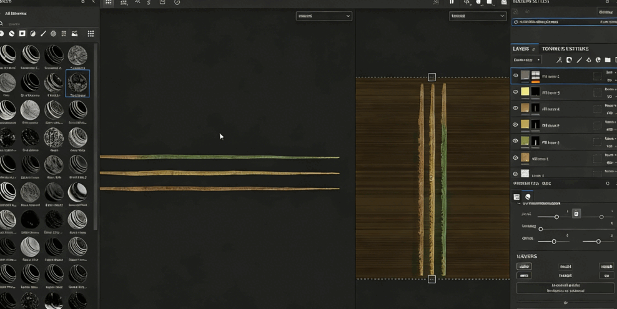The image size is (617, 309).
Task: Select the blue-highlighted material thumbnail in the shelf
Action: pyautogui.click(x=77, y=83)
